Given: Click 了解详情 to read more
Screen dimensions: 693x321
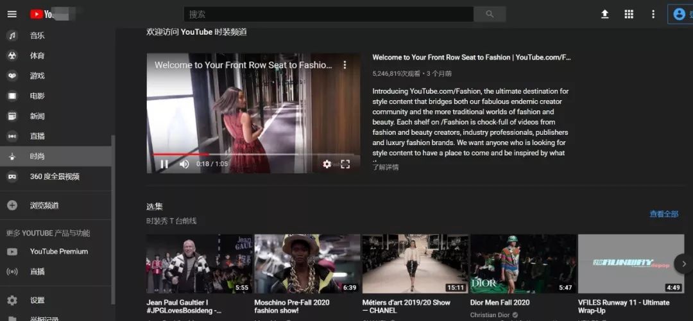Looking at the screenshot, I should (x=386, y=168).
